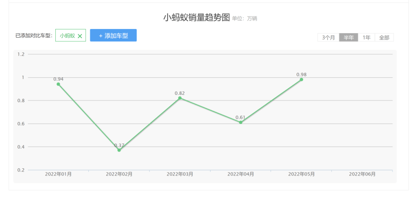The height and width of the screenshot is (197, 418).
Task: Click the 添加车型 button
Action: pos(113,36)
